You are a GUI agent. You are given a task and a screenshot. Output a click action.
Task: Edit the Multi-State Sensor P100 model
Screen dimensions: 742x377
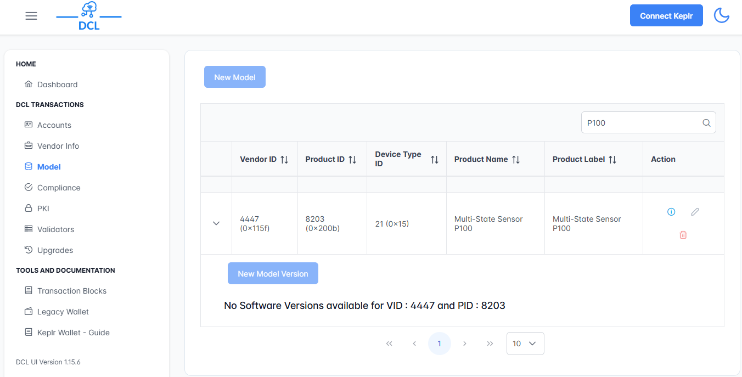point(695,212)
